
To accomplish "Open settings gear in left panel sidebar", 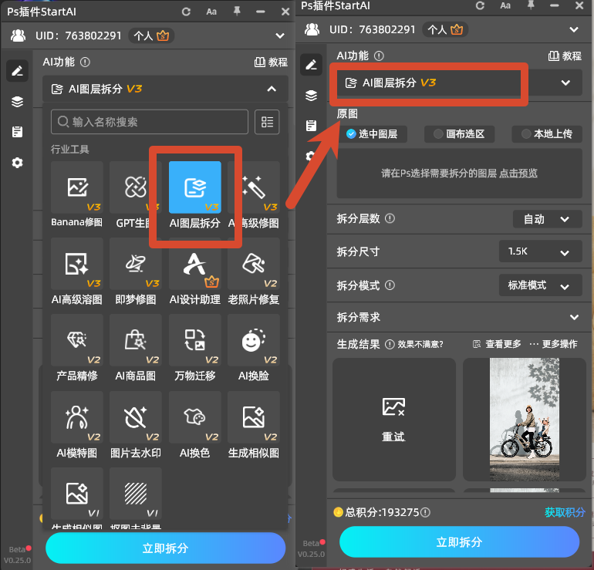I will [x=17, y=163].
